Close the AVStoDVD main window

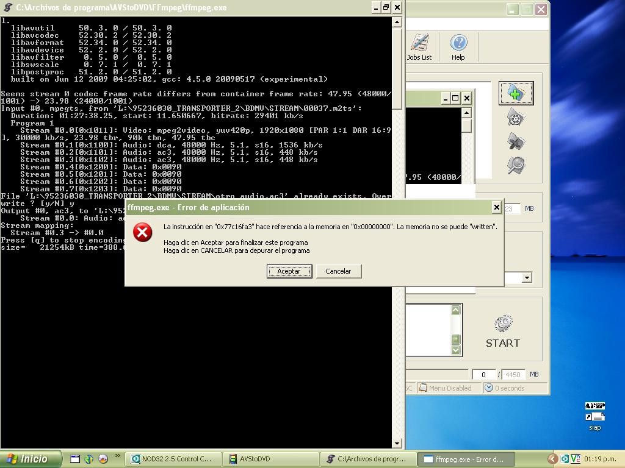pyautogui.click(x=541, y=9)
